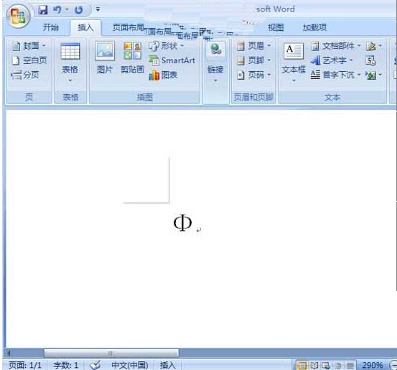Switch to the 视图 tab
The width and height of the screenshot is (397, 370).
[276, 27]
